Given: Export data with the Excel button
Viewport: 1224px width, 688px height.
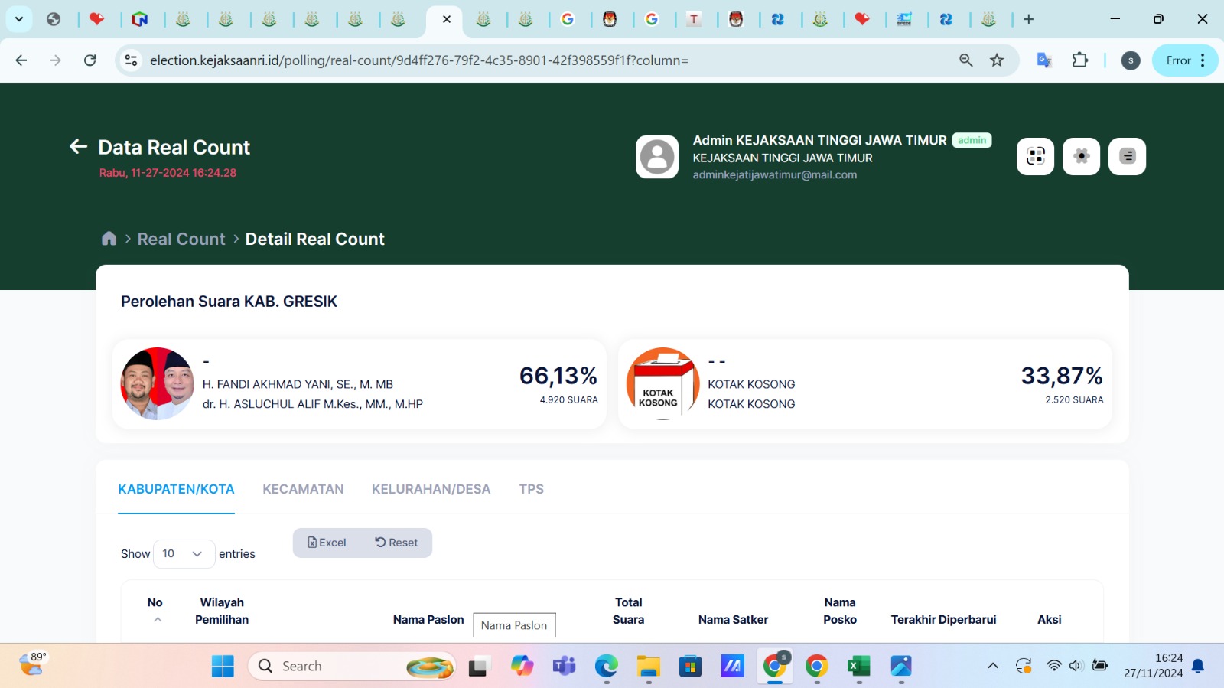Looking at the screenshot, I should pyautogui.click(x=327, y=543).
